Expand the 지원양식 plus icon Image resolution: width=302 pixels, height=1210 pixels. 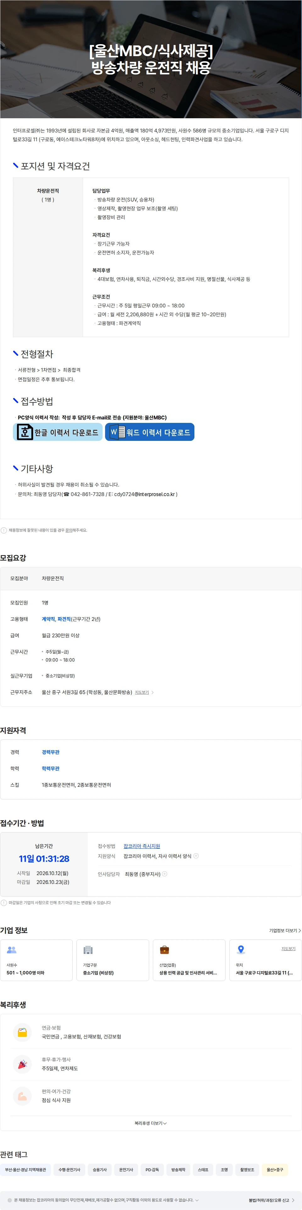point(196,856)
